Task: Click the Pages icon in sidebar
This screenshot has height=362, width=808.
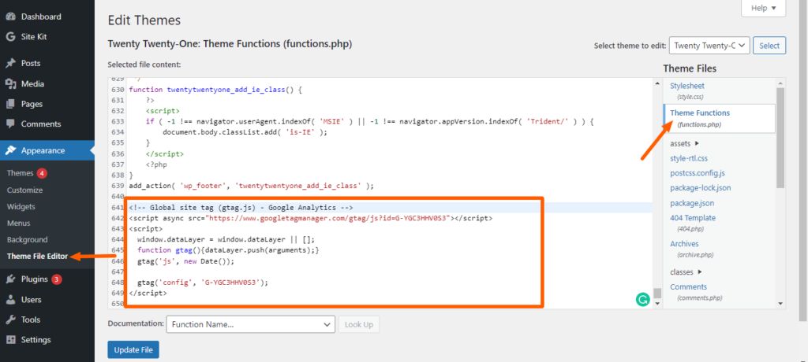Action: click(10, 104)
